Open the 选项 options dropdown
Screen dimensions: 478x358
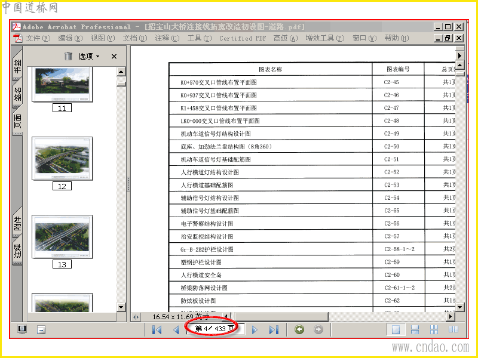[88, 56]
